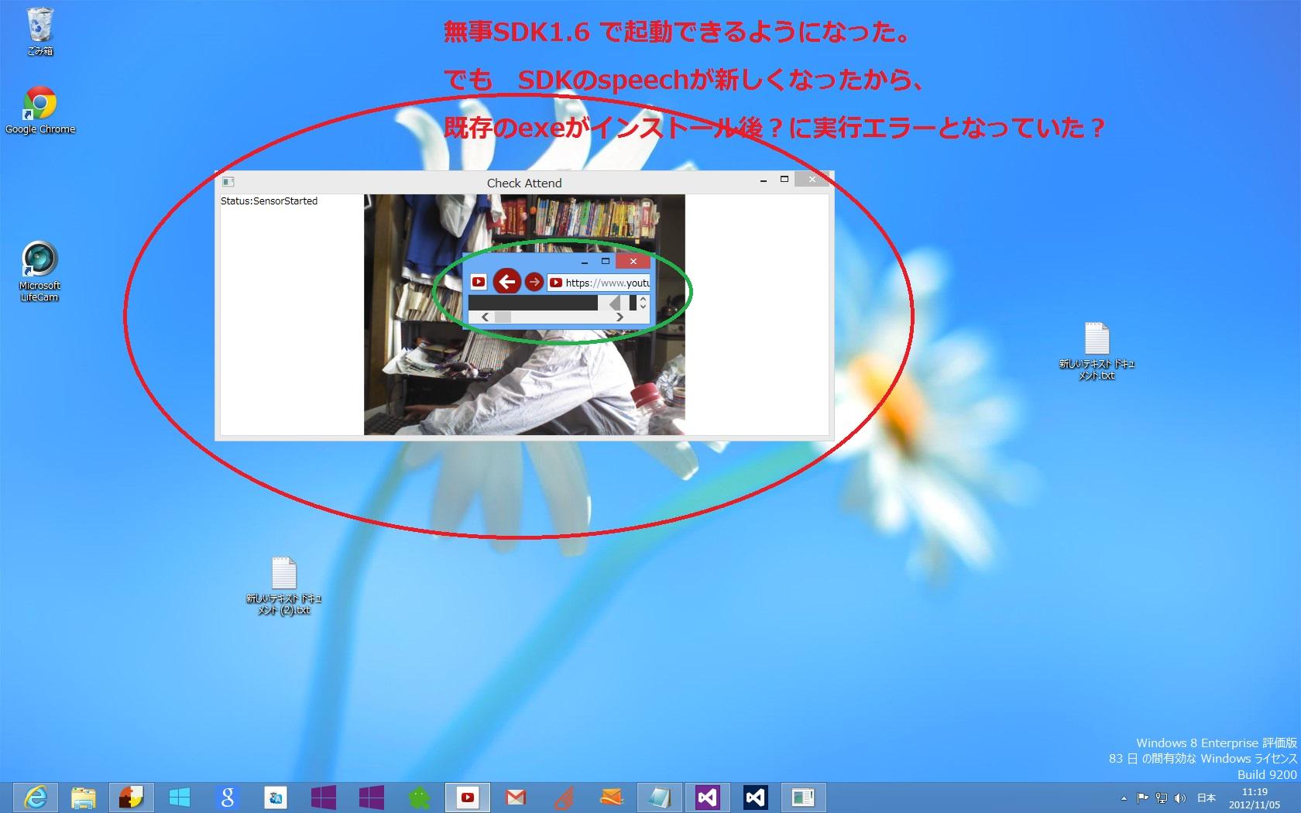Image resolution: width=1301 pixels, height=813 pixels.
Task: Click the horizontal scrollbar left arrow
Action: click(485, 317)
